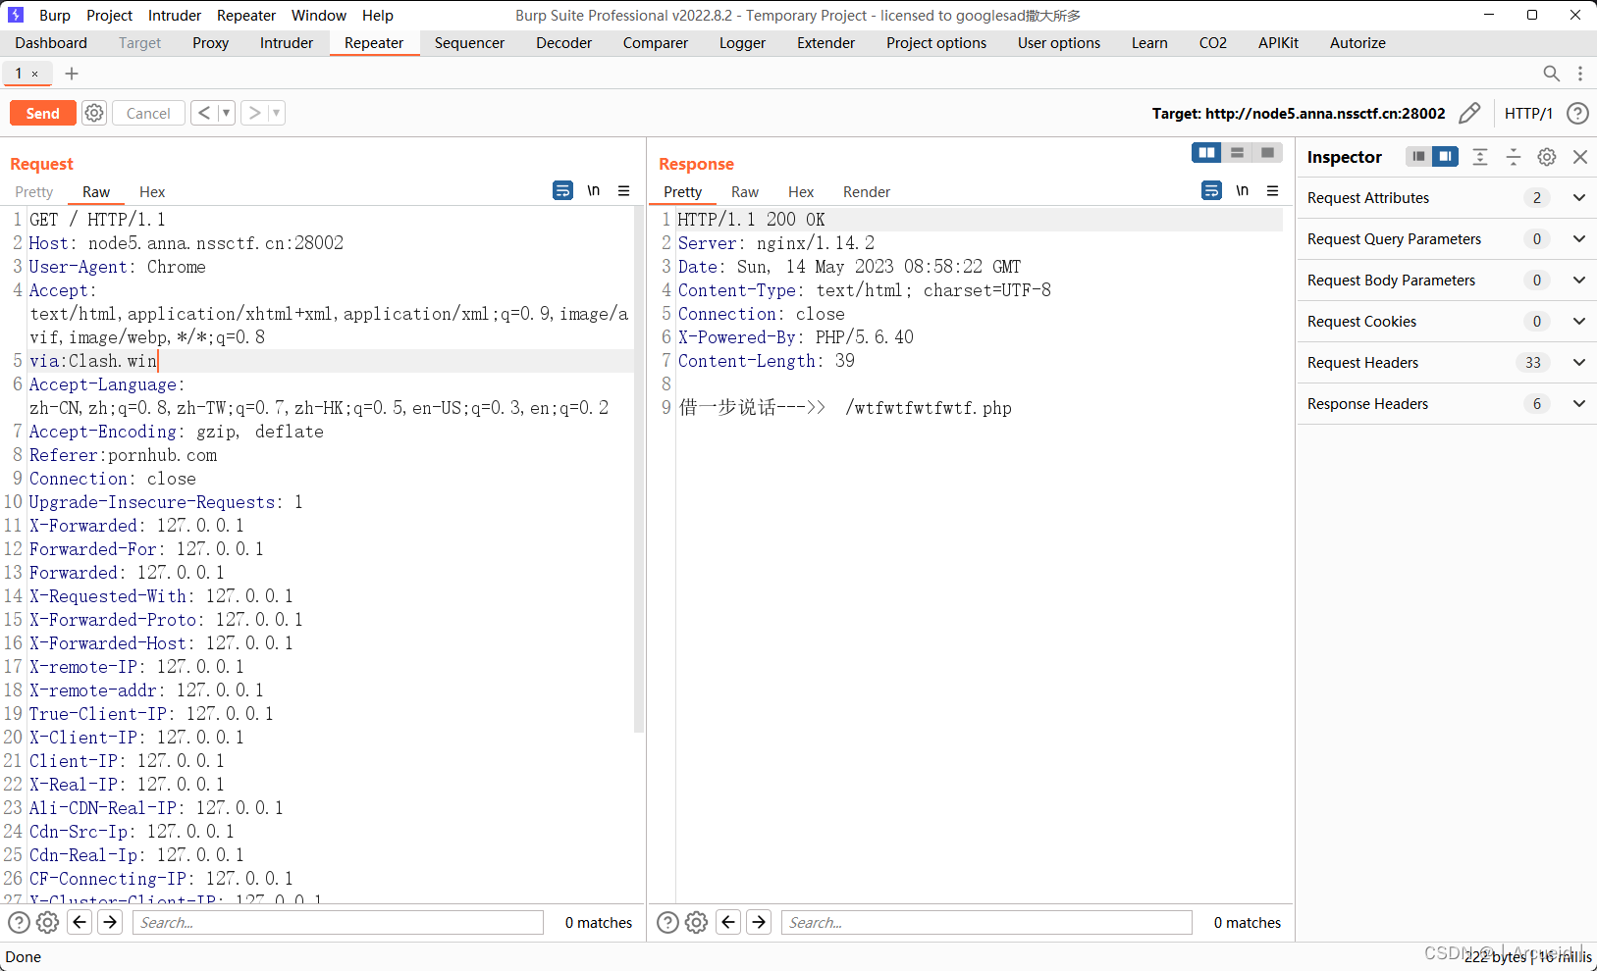The height and width of the screenshot is (971, 1597).
Task: Open the Repeater send options gear
Action: coord(94,113)
